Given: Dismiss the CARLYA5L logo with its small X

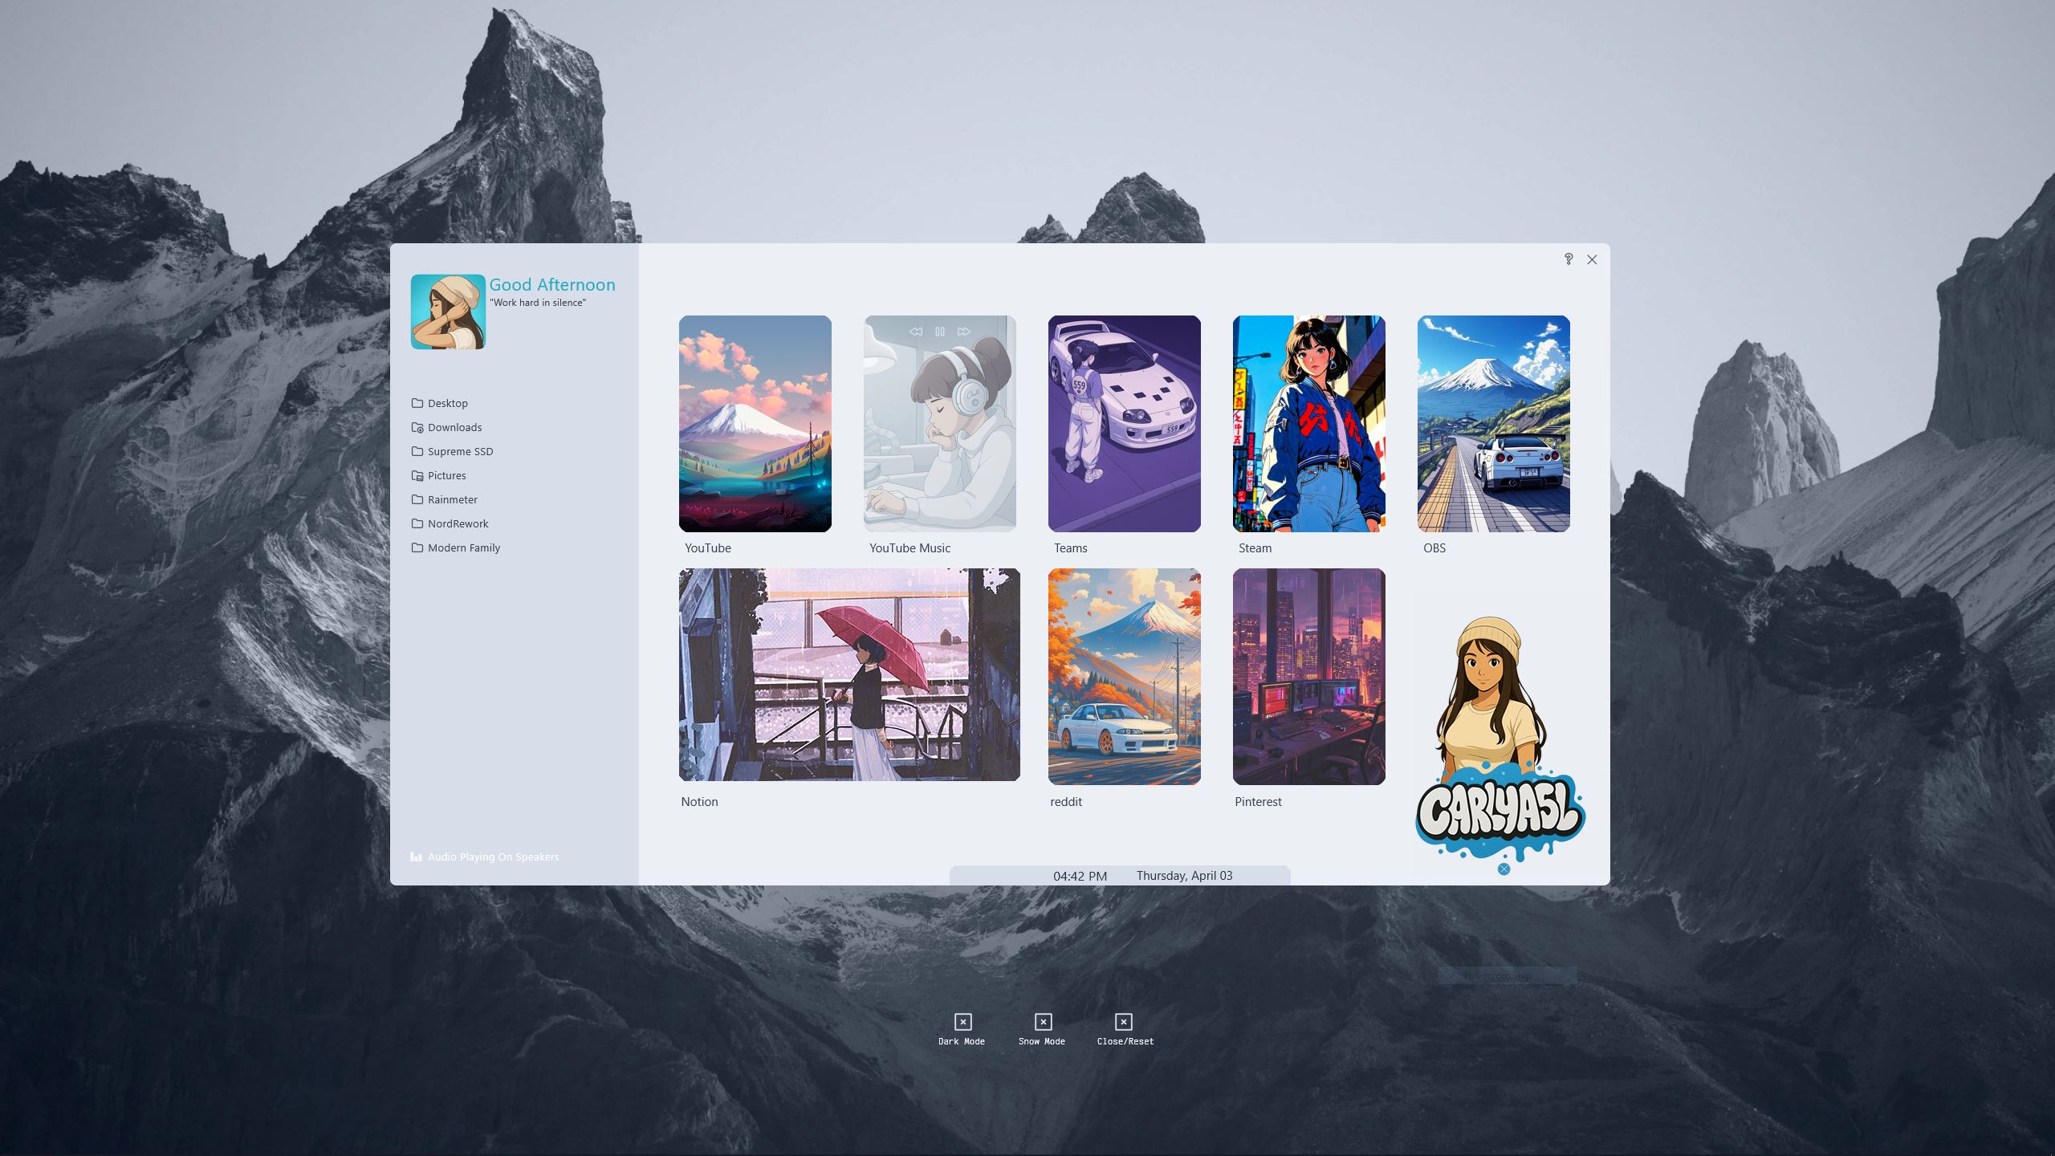Looking at the screenshot, I should click(1504, 869).
